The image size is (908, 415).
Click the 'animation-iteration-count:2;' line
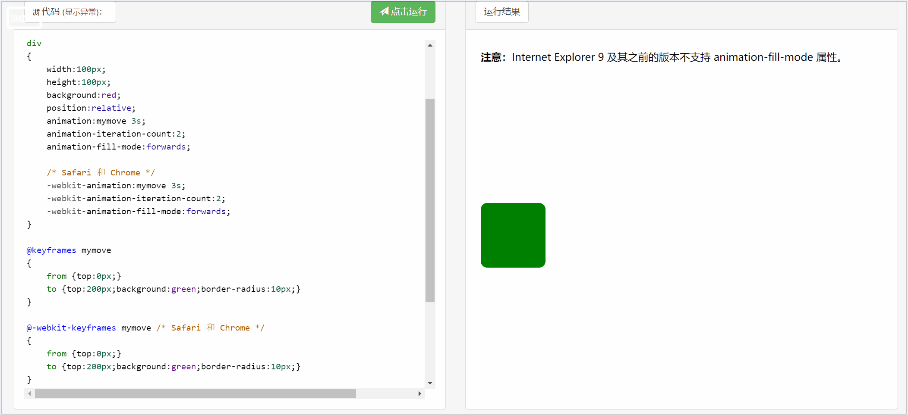pos(116,134)
